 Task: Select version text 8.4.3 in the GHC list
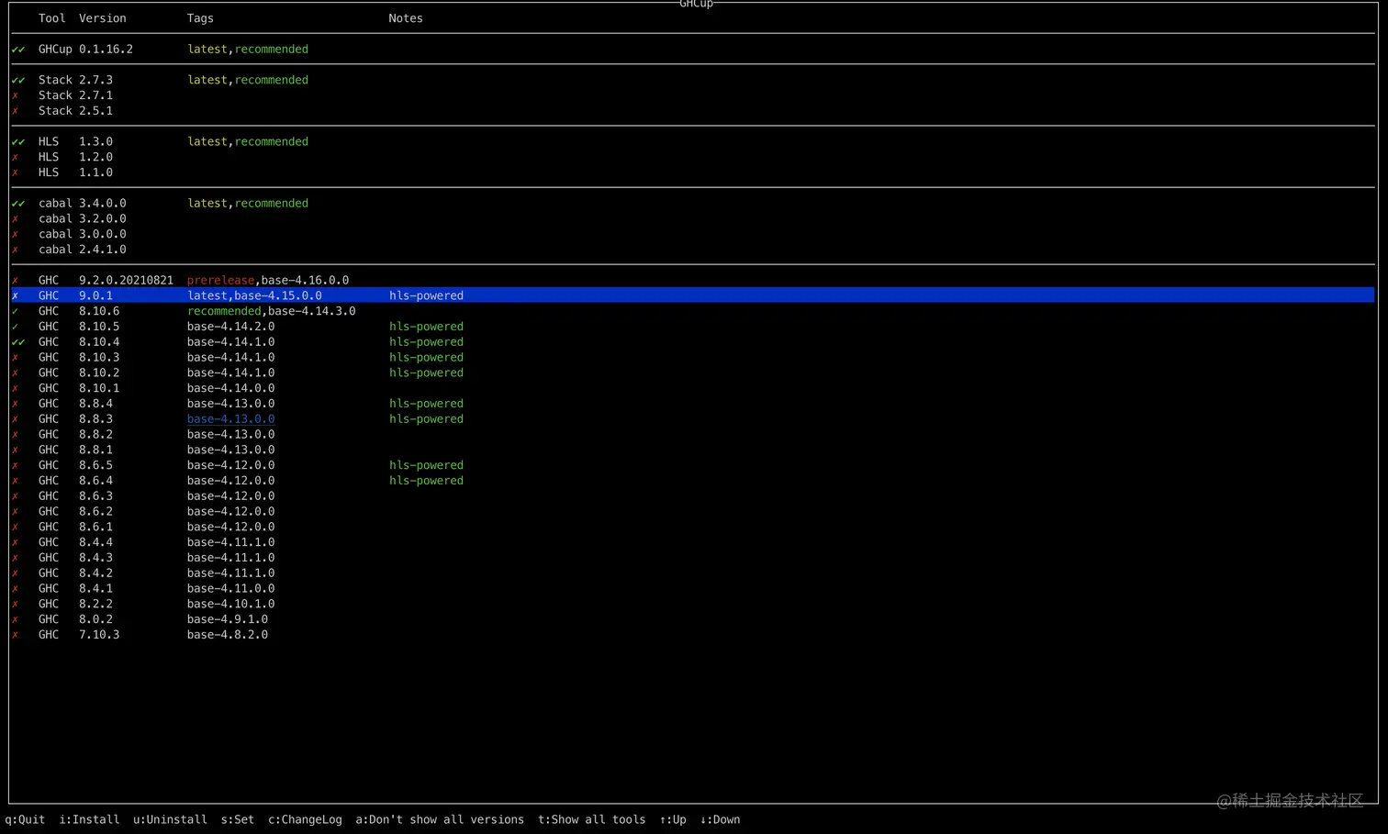click(x=95, y=558)
